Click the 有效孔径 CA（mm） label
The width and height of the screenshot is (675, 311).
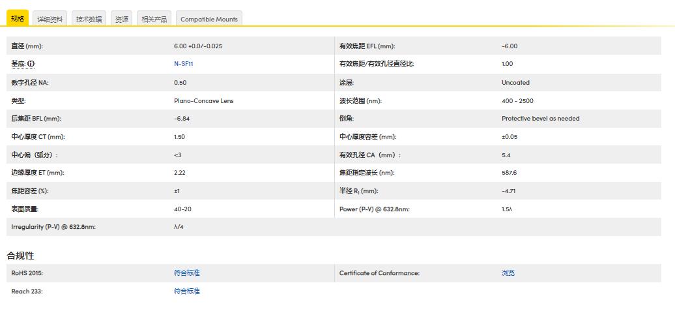click(370, 155)
